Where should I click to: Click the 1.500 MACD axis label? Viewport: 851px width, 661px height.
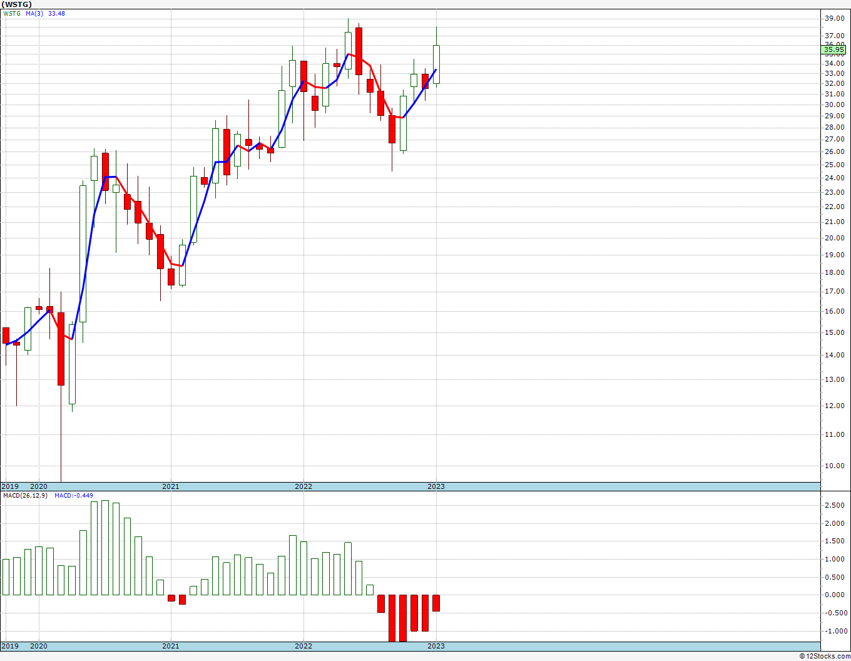tap(835, 542)
